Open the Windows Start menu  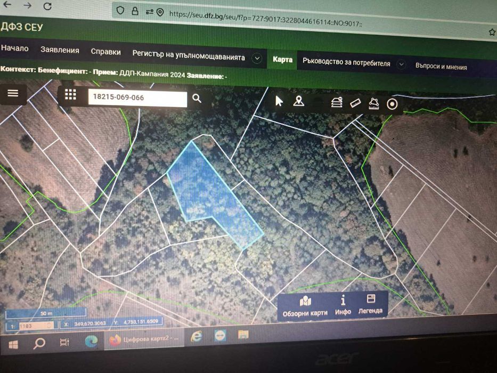pos(13,345)
